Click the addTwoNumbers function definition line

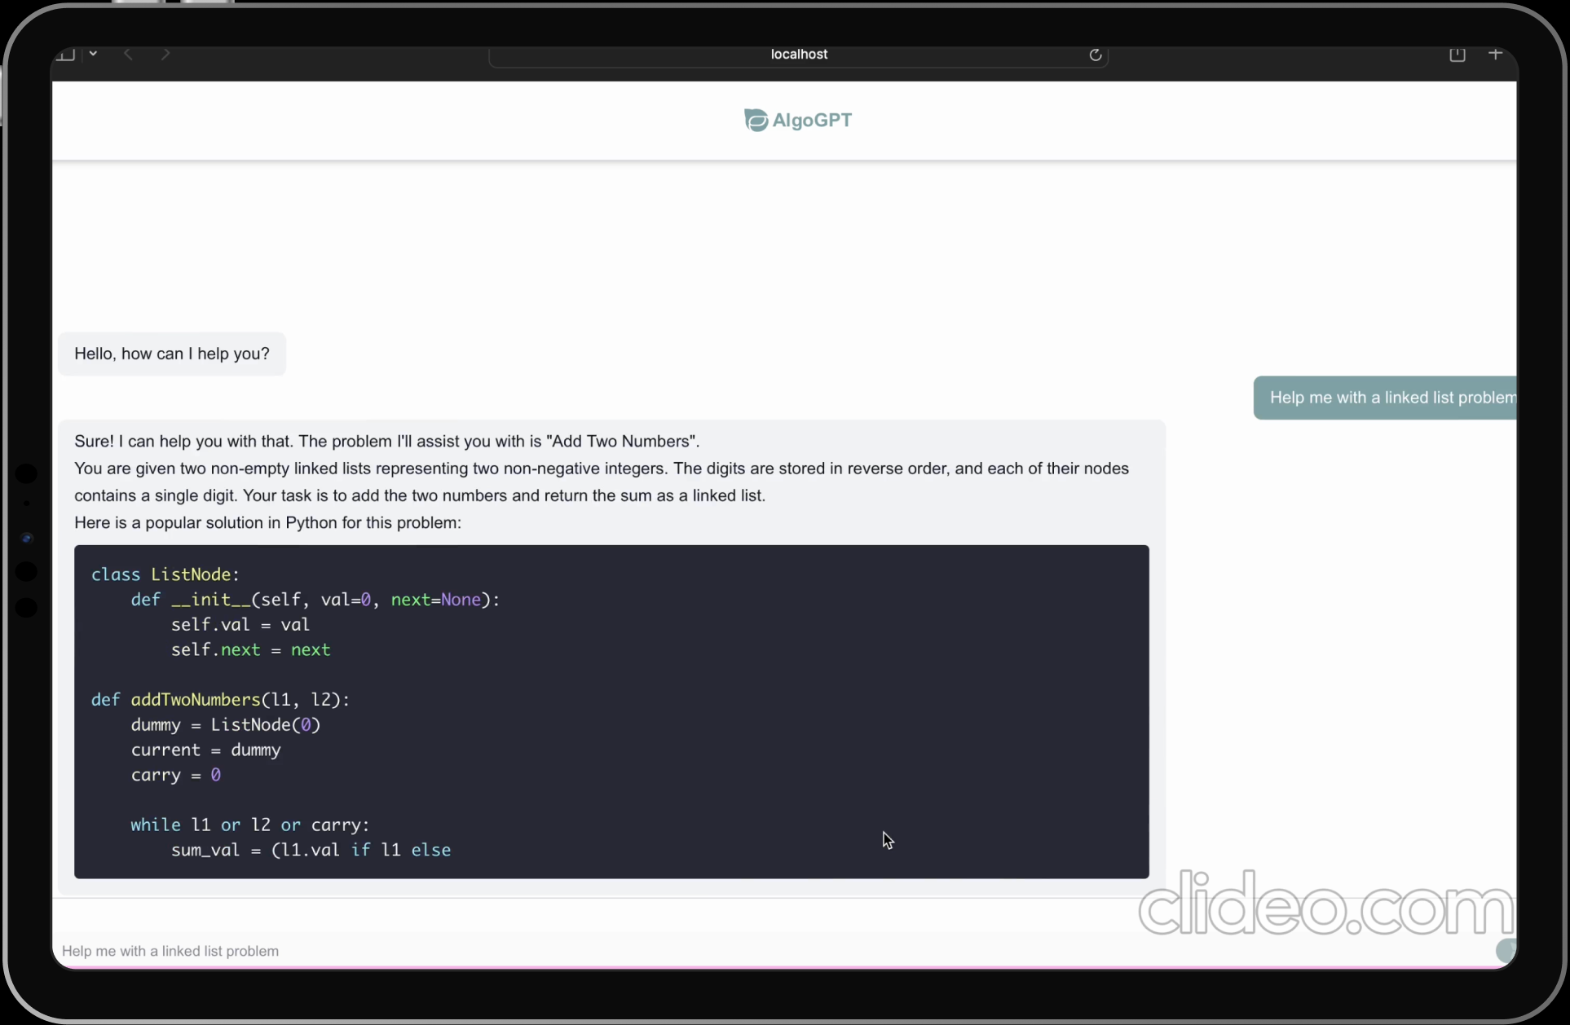click(220, 699)
